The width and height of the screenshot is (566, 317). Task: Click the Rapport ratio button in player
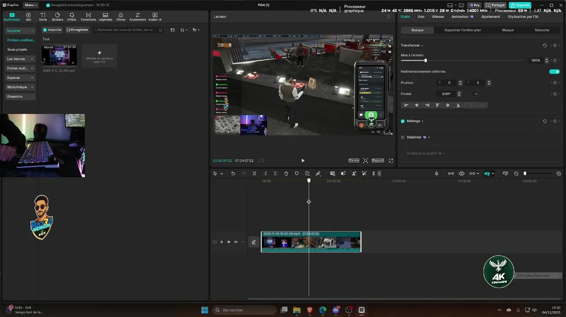(x=378, y=161)
